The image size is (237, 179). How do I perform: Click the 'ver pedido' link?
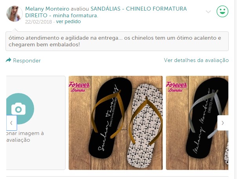[68, 22]
